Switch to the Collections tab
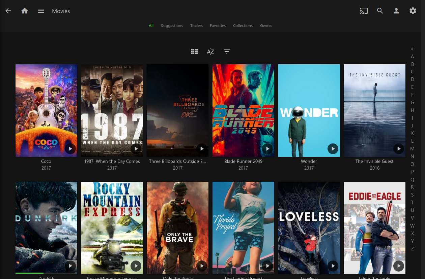425x279 pixels. pyautogui.click(x=243, y=25)
